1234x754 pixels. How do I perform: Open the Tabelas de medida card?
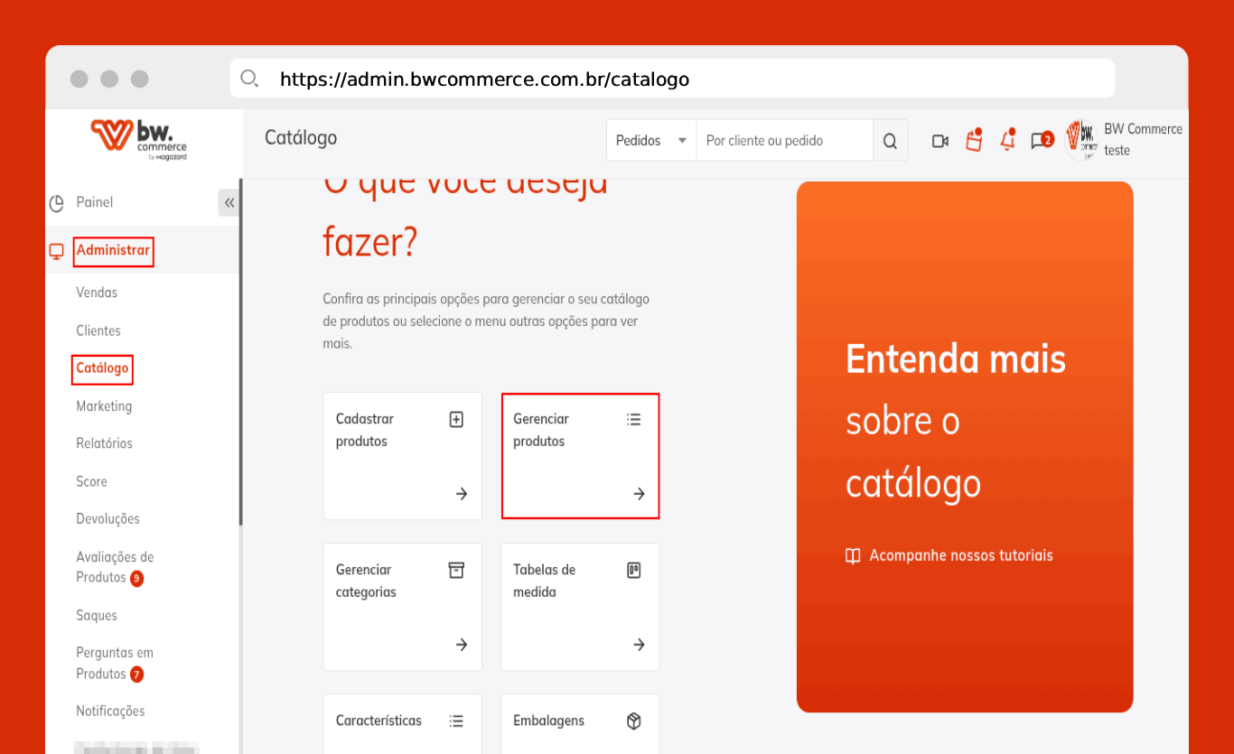[580, 607]
